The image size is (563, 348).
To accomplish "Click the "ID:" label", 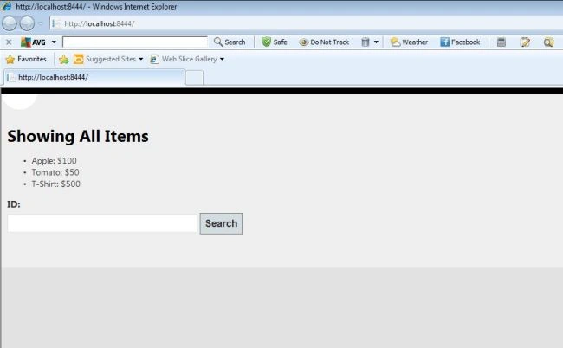I will point(14,204).
